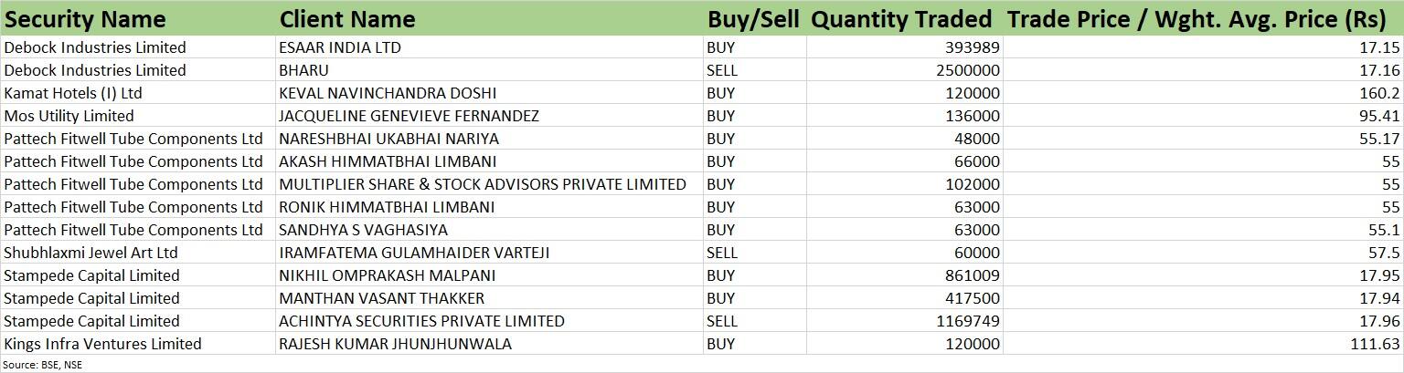Select the Shubhlaxmi Jewel Art Ltd cell
This screenshot has width=1404, height=373.
click(x=137, y=253)
